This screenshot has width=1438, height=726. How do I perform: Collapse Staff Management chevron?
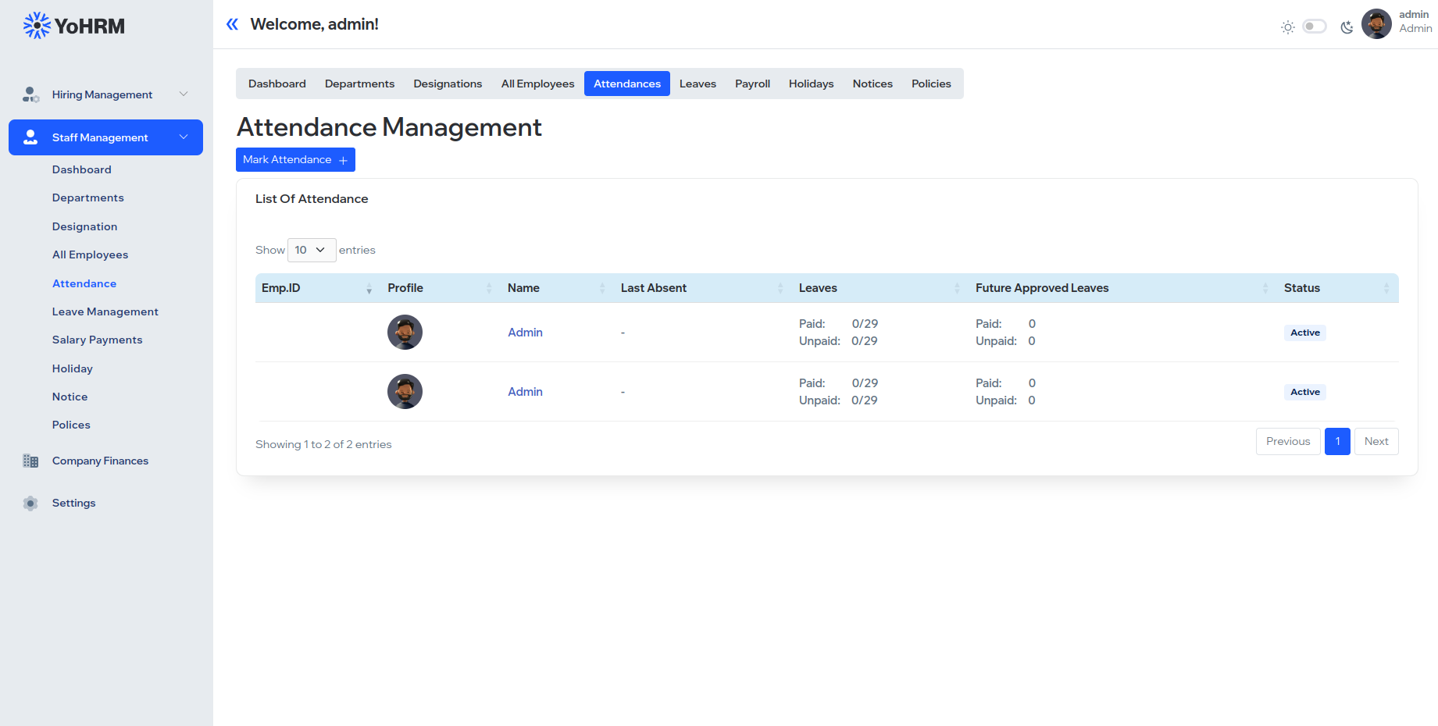(x=184, y=137)
